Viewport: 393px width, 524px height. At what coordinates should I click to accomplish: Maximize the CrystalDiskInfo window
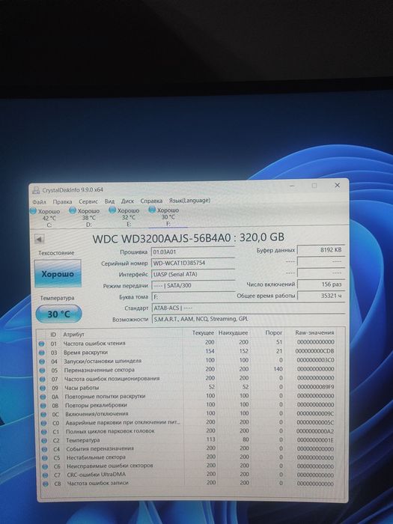(x=314, y=186)
